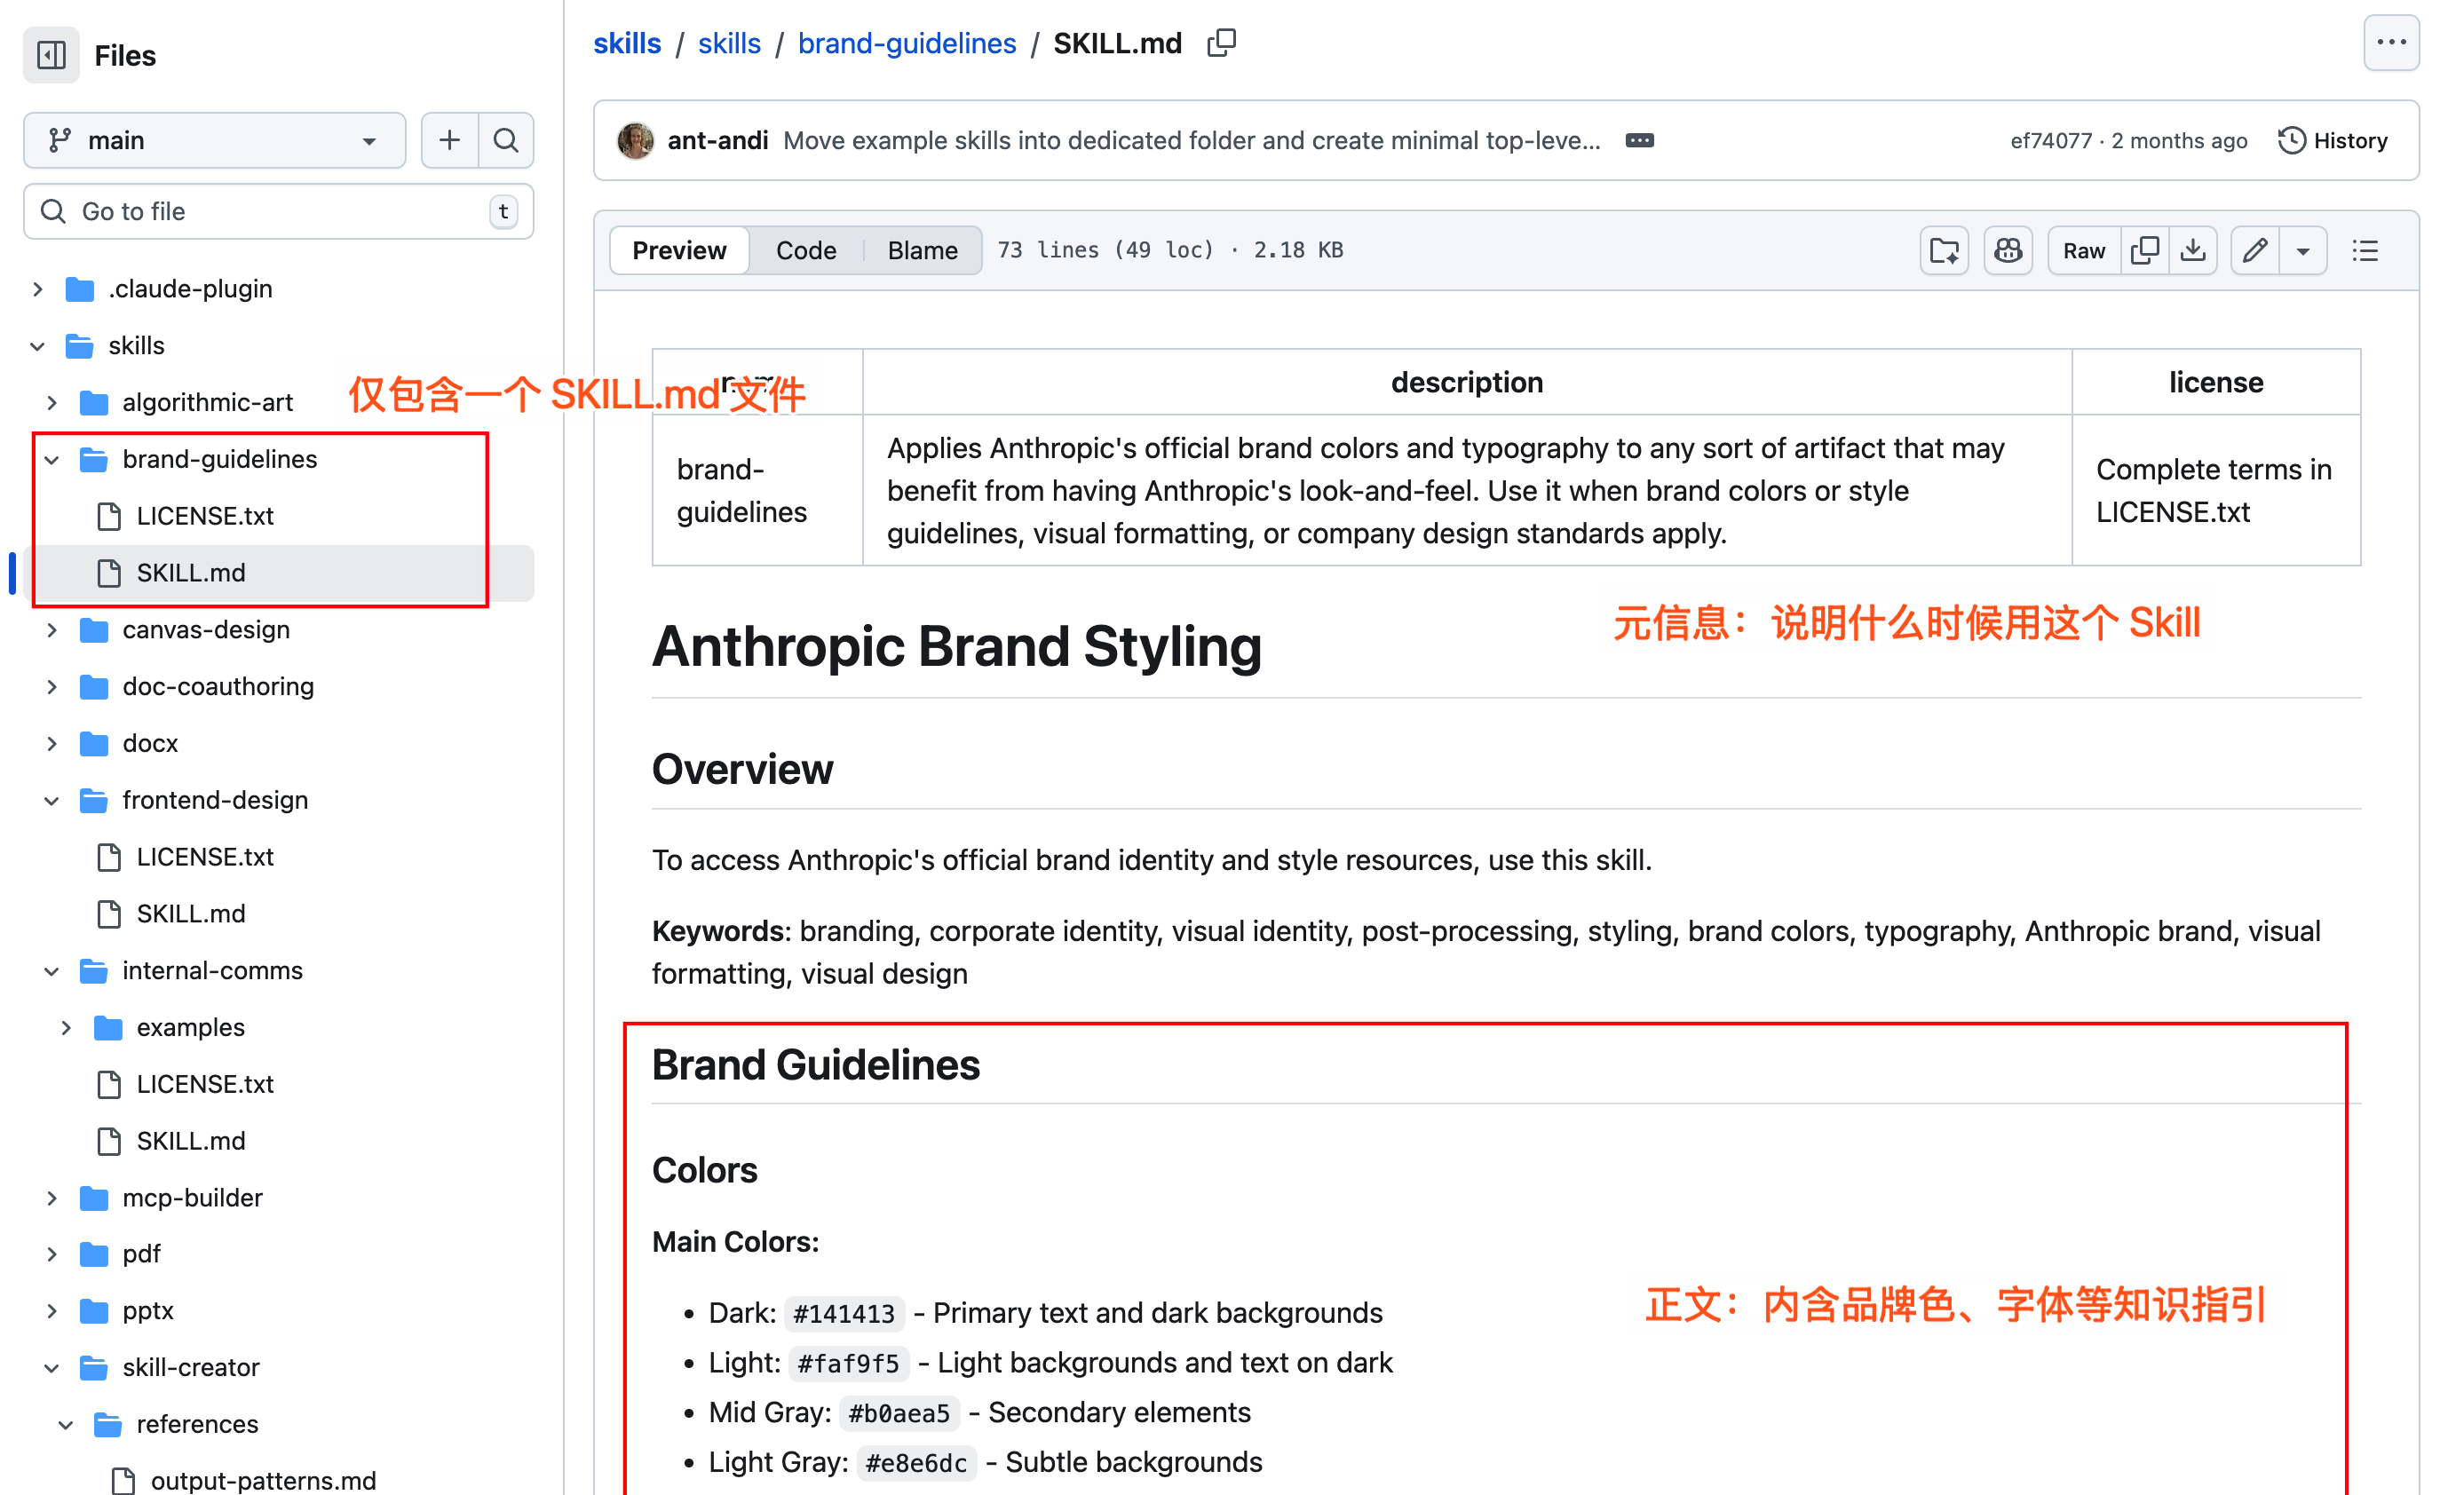Create a new file using the plus icon
This screenshot has height=1495, width=2440.
click(x=449, y=139)
